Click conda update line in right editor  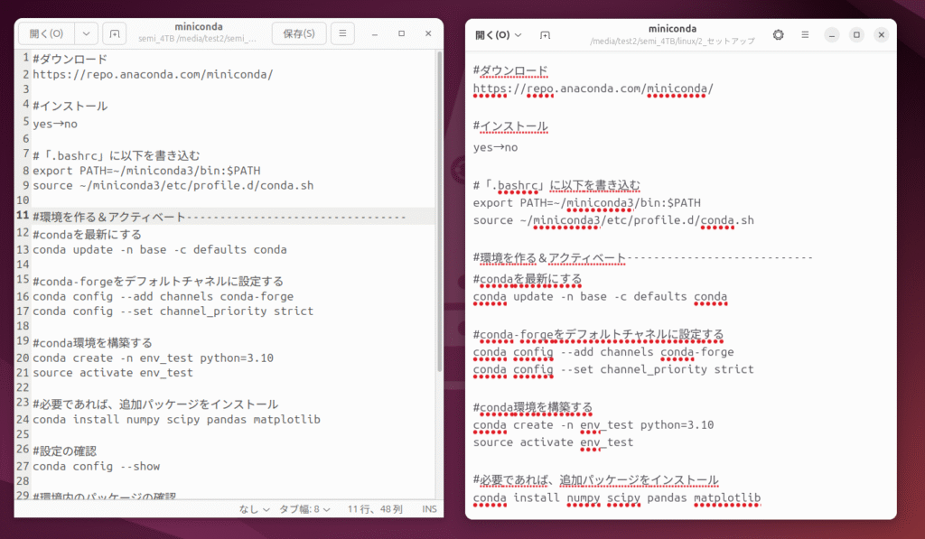600,296
